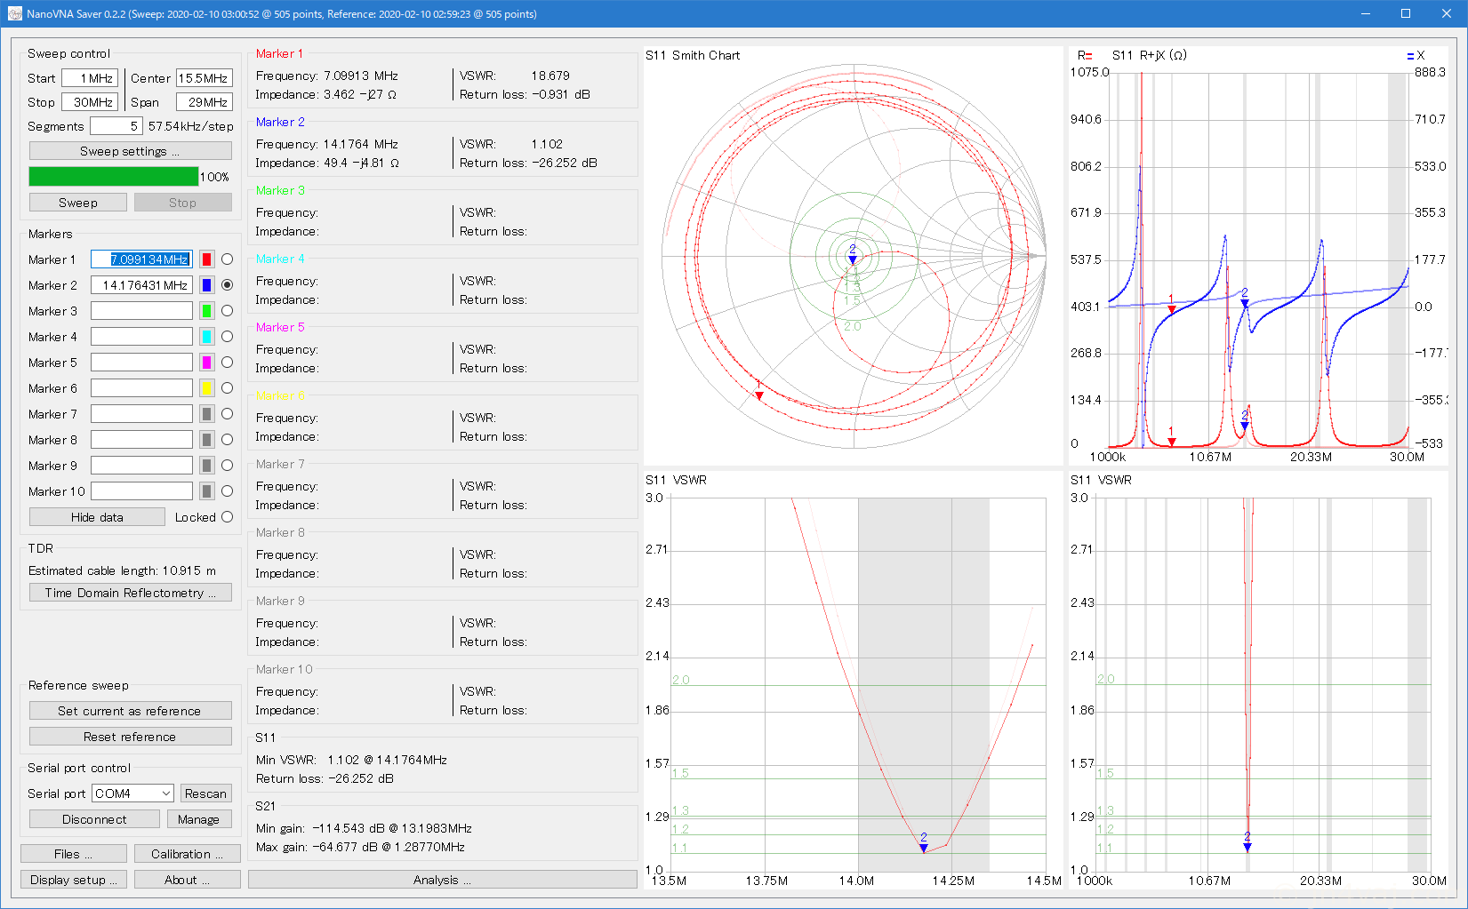Click the S11 R+jX chart

(x=1257, y=256)
